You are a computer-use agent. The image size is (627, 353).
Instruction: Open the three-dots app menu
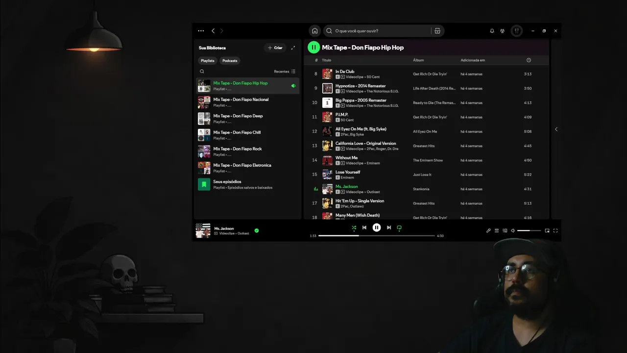coord(201,31)
